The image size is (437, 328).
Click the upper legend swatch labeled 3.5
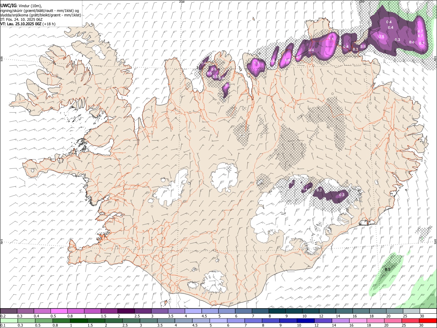click(177, 311)
